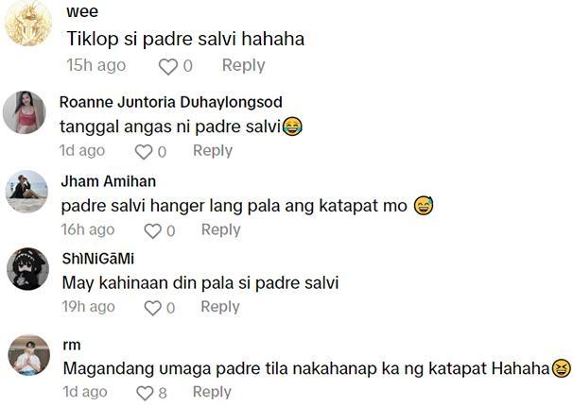The height and width of the screenshot is (406, 573).
Task: Open the username wee
Action: [x=82, y=11]
